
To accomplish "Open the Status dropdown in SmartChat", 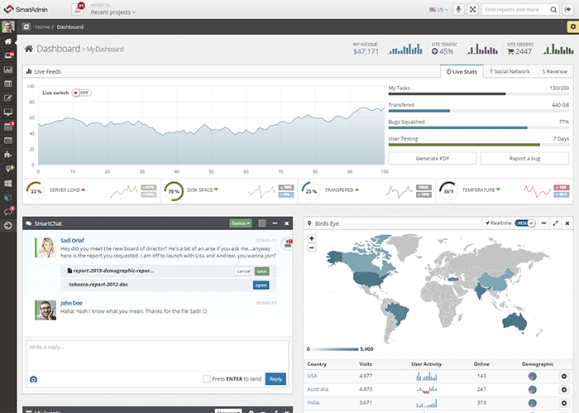I will pyautogui.click(x=241, y=223).
